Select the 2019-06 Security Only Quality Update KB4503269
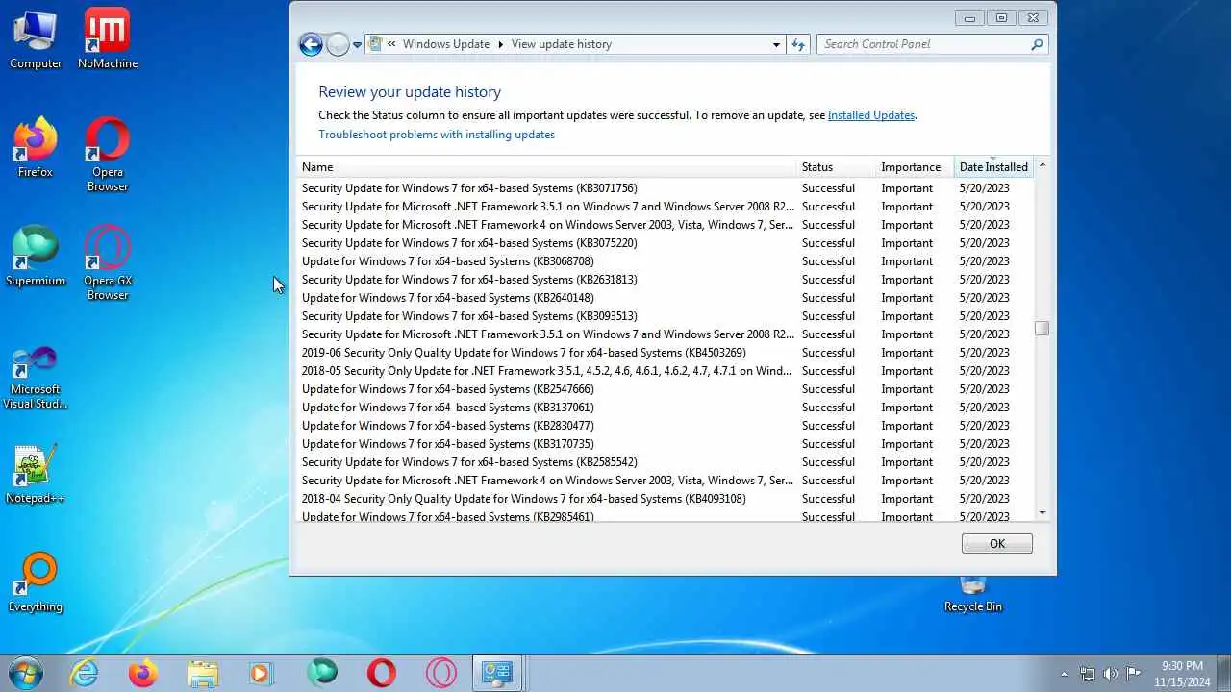The height and width of the screenshot is (692, 1231). click(x=665, y=353)
